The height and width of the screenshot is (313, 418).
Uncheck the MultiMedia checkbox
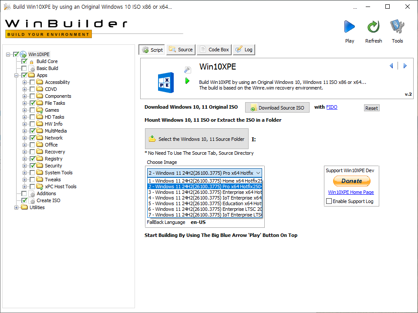coord(32,131)
